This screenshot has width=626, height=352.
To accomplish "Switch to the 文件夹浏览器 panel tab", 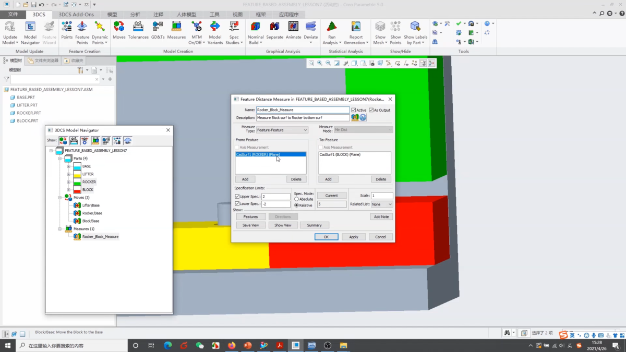I will click(x=43, y=60).
